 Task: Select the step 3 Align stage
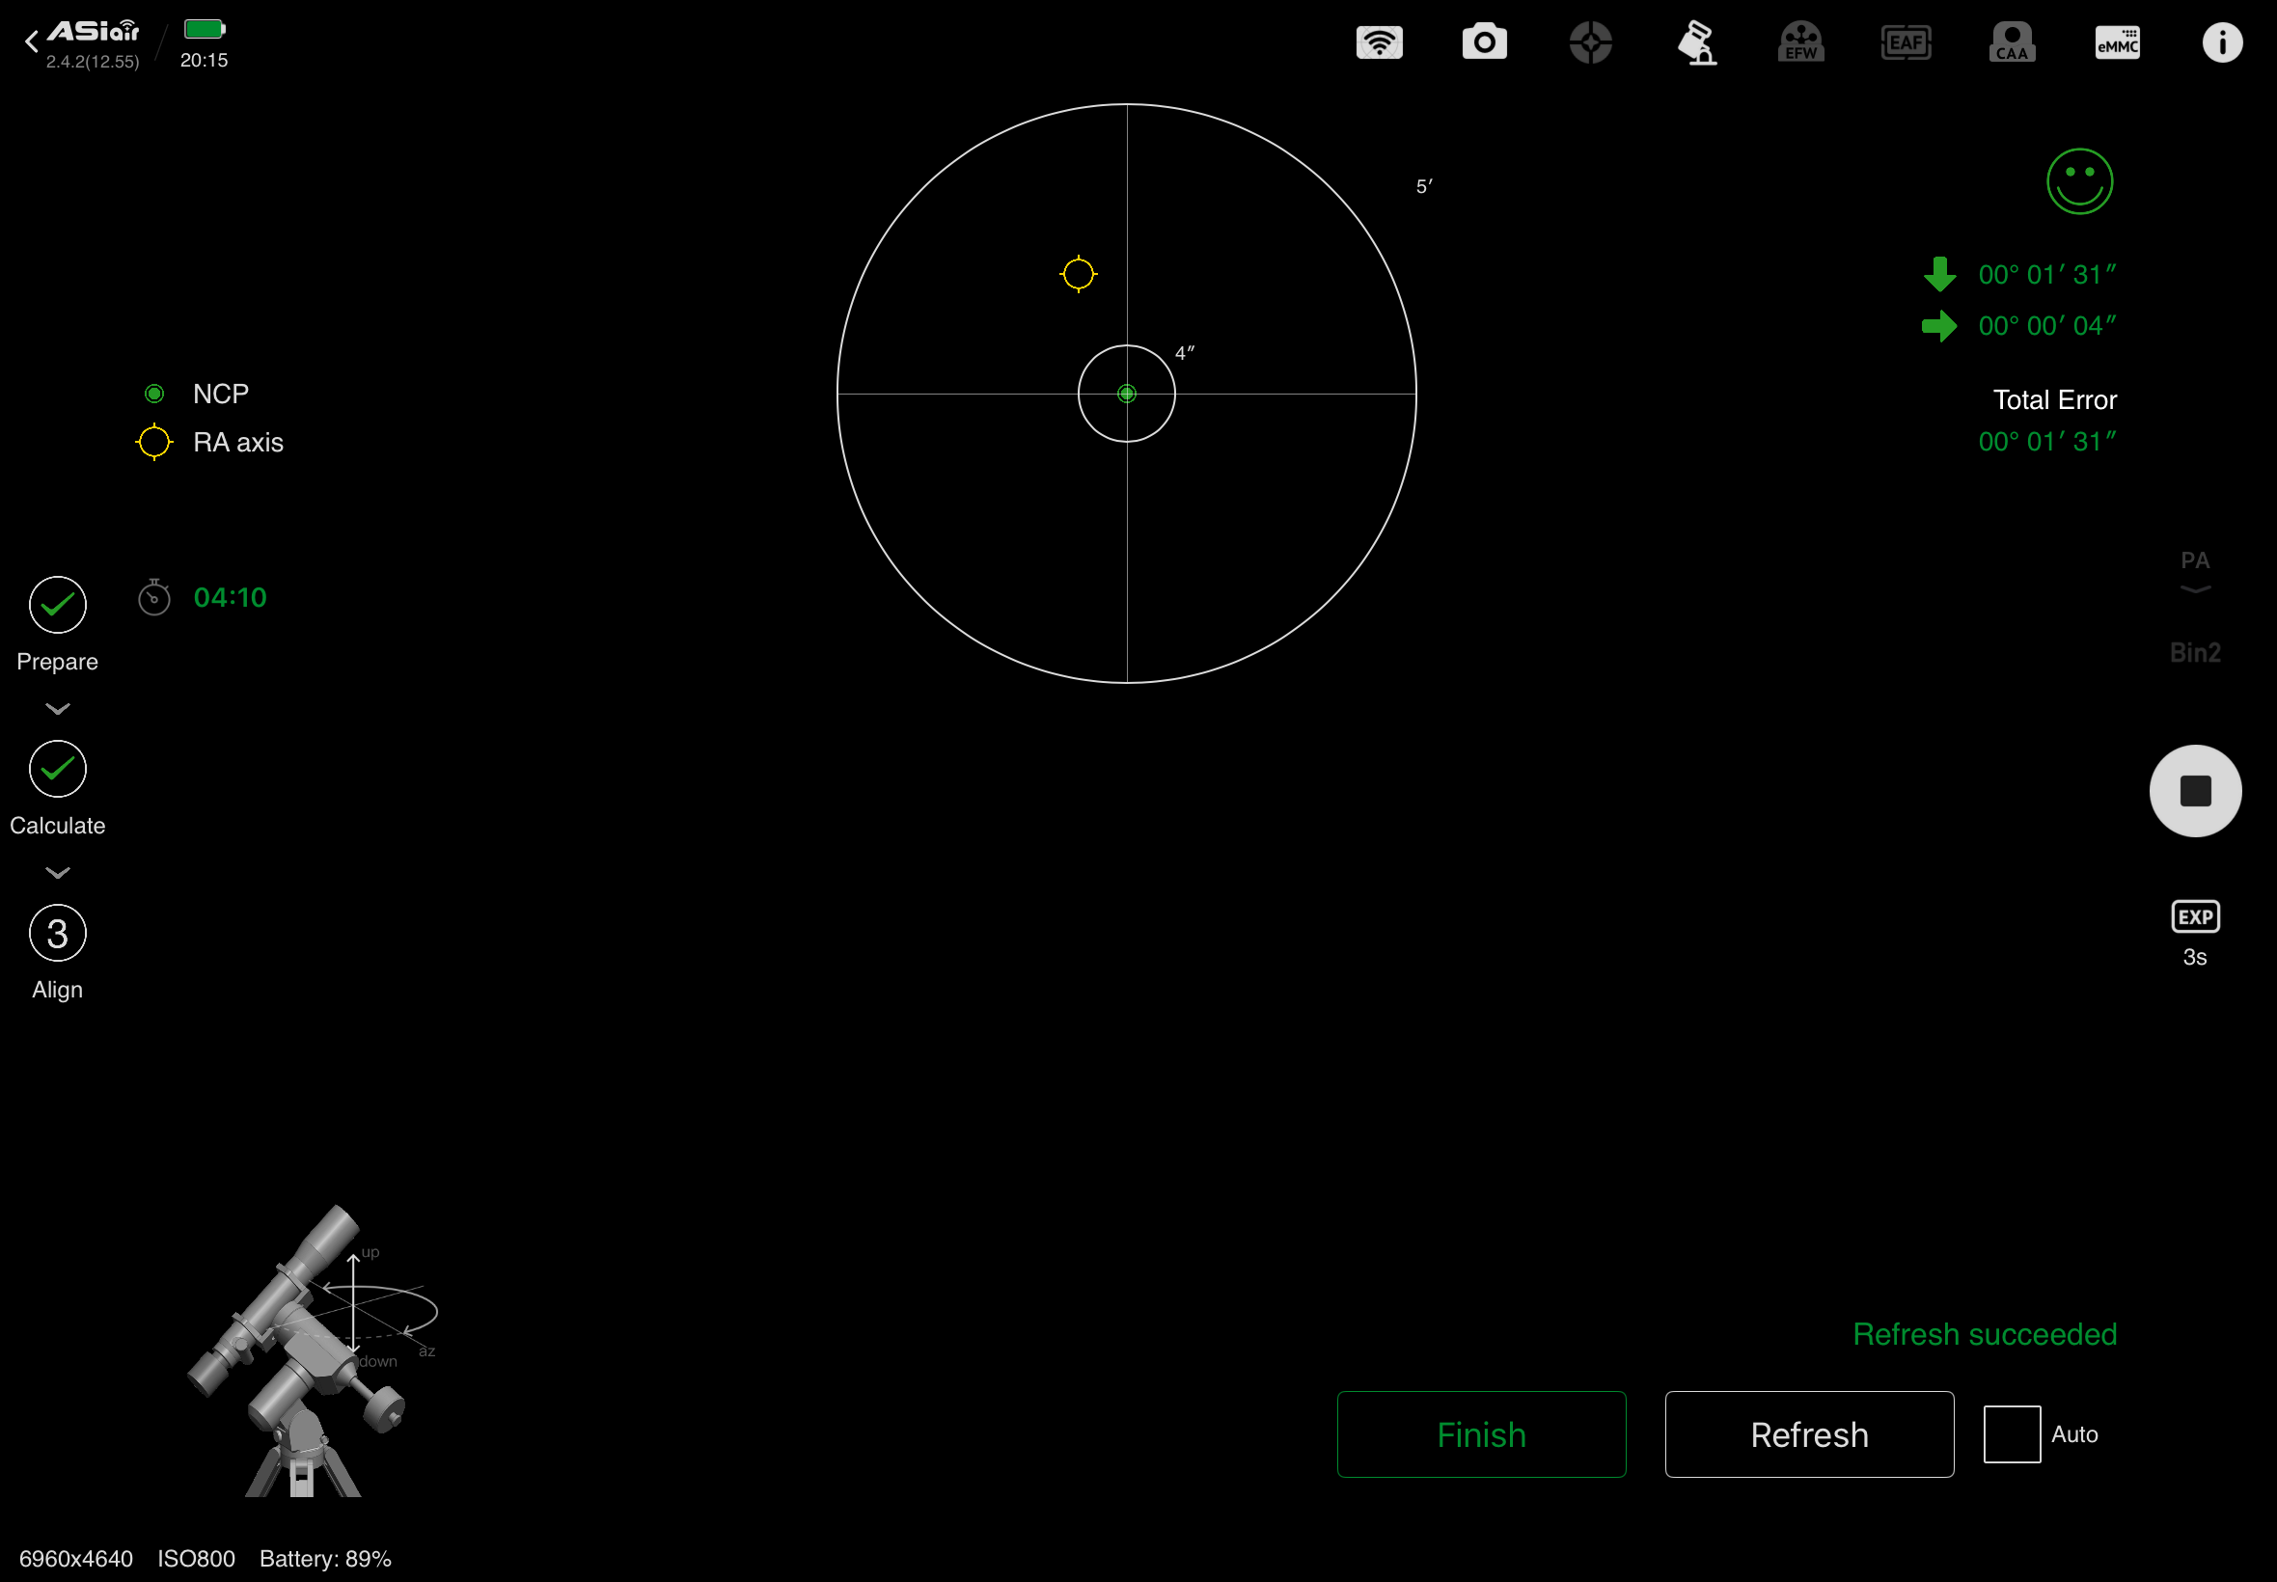(58, 933)
